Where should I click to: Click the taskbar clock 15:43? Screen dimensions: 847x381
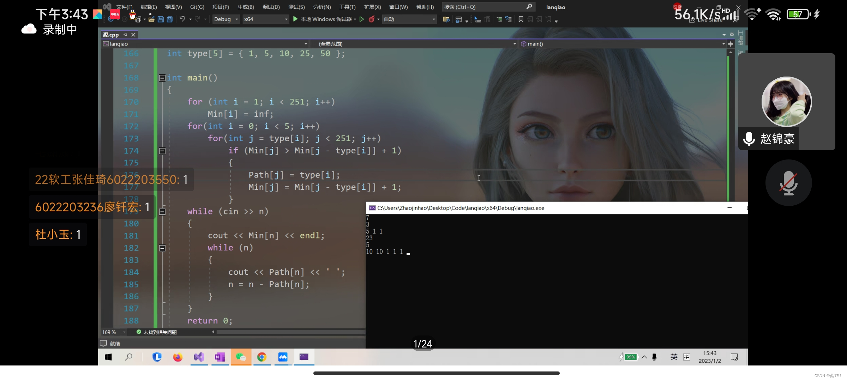tap(710, 353)
